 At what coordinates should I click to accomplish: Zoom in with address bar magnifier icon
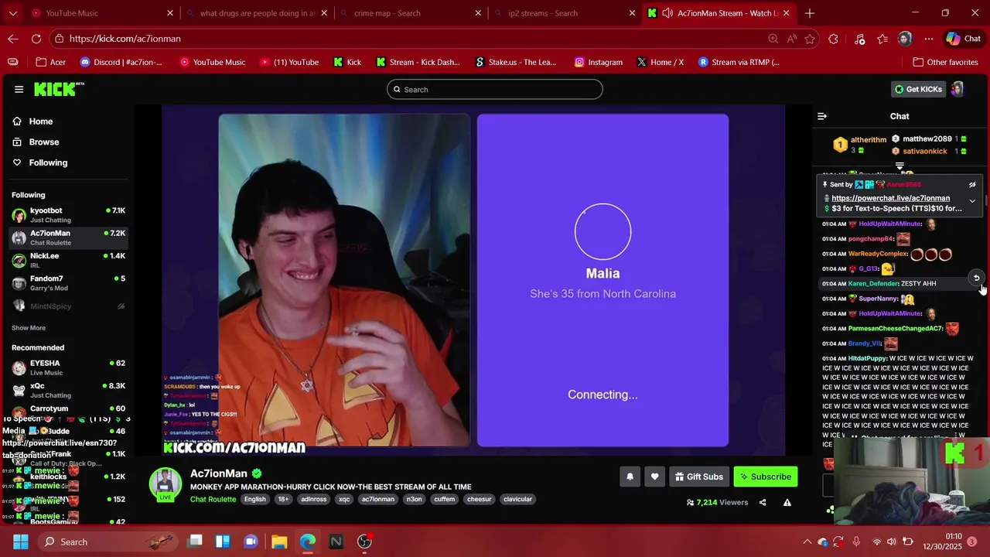(x=773, y=39)
